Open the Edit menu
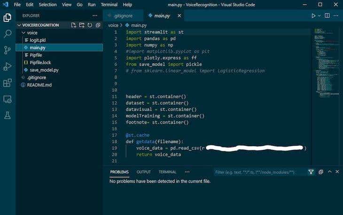 [x=30, y=5]
